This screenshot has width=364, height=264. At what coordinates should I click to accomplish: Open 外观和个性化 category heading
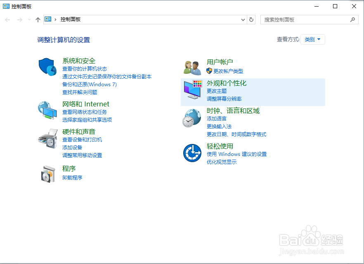pos(227,83)
